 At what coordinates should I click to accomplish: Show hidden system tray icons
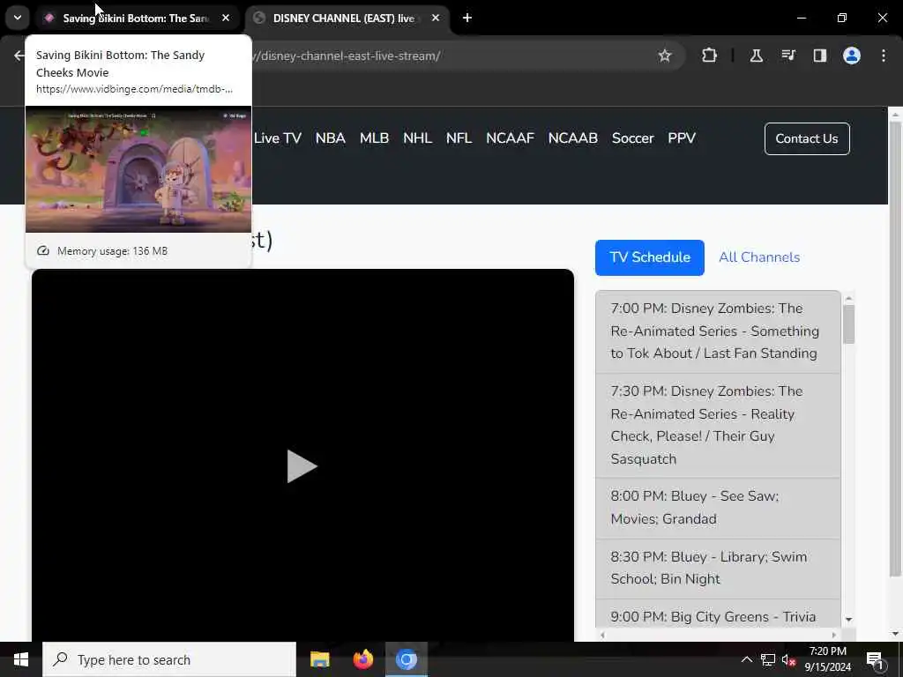click(x=746, y=659)
